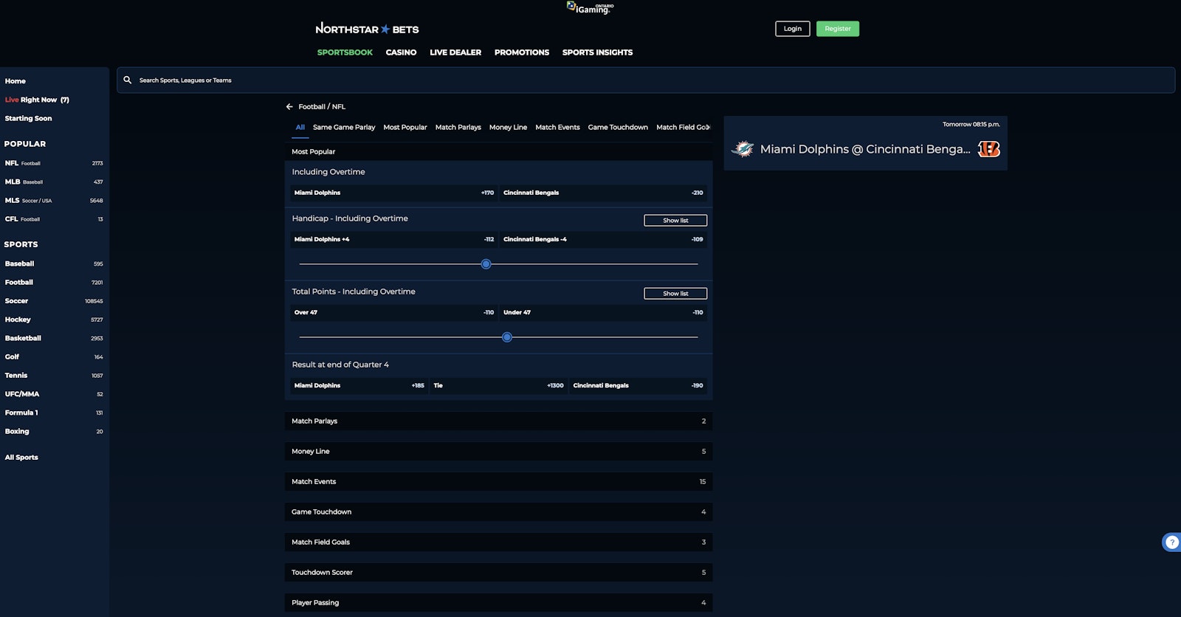
Task: Go to Home in the sidebar
Action: [x=16, y=81]
